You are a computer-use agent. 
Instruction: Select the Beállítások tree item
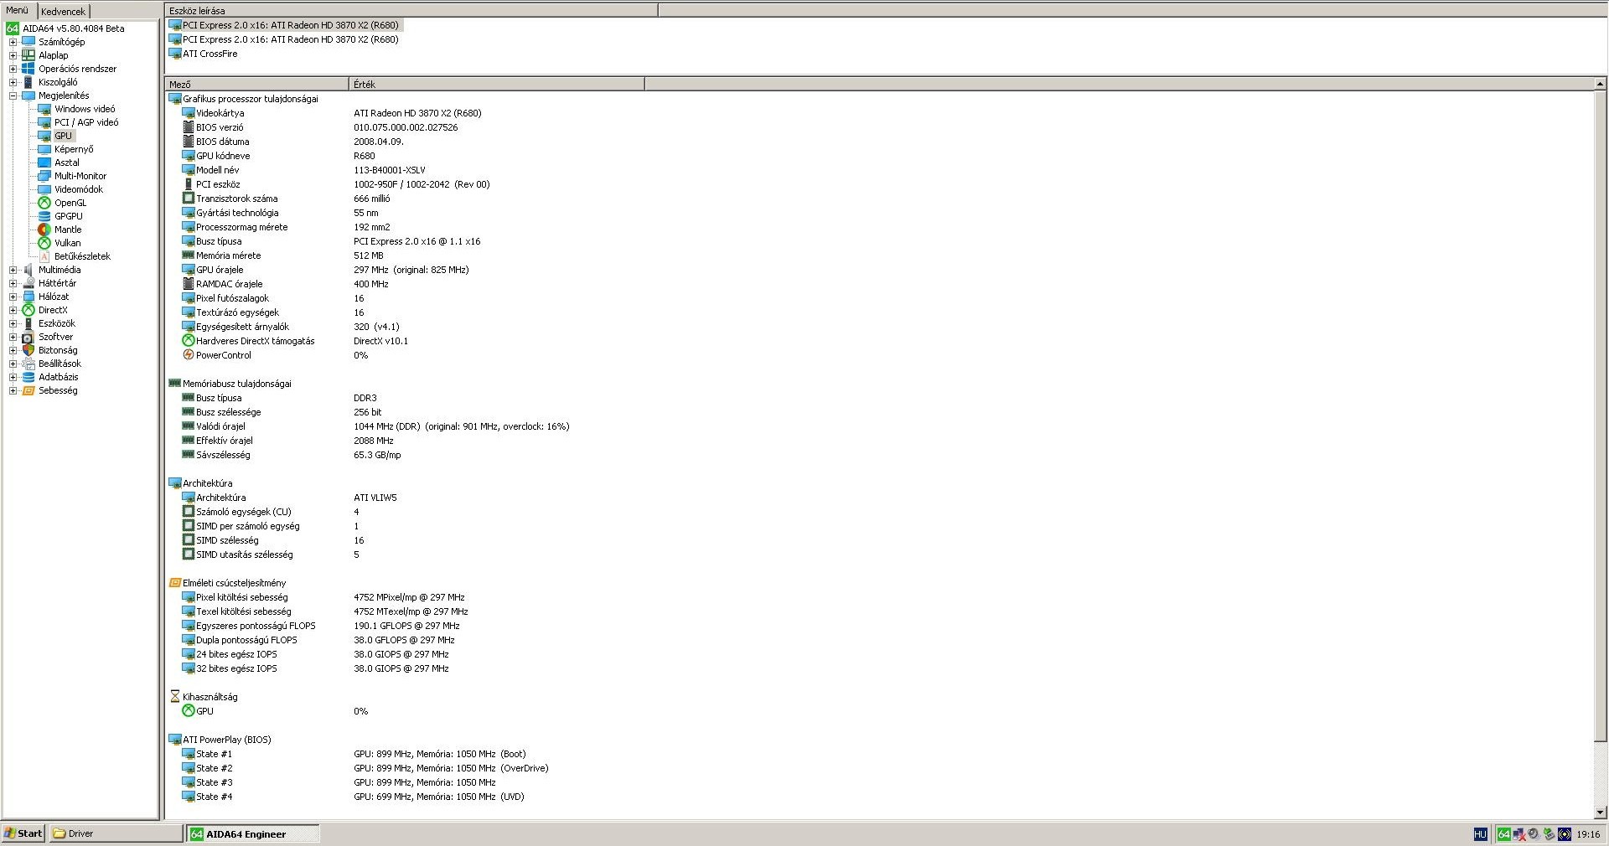59,364
